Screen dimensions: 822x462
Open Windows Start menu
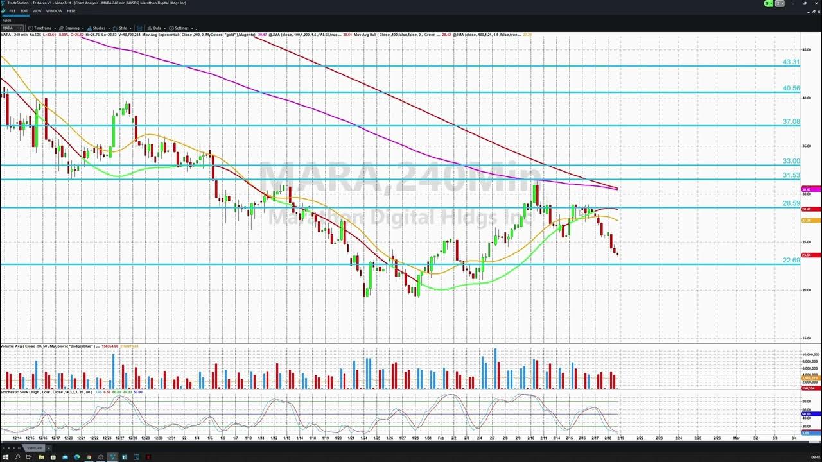click(6, 457)
